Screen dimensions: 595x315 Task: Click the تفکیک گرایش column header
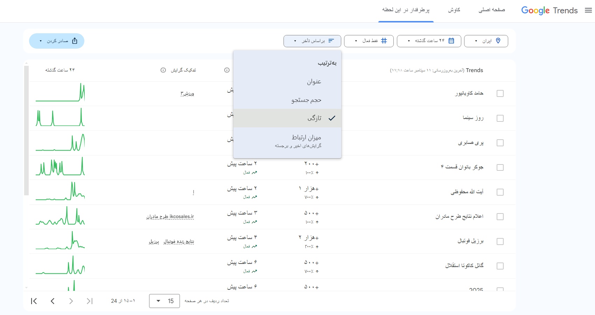(183, 70)
